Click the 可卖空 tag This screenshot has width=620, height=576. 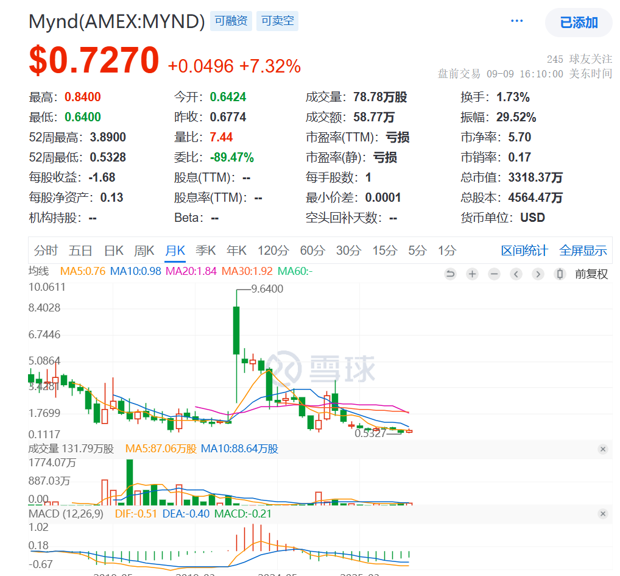point(278,21)
